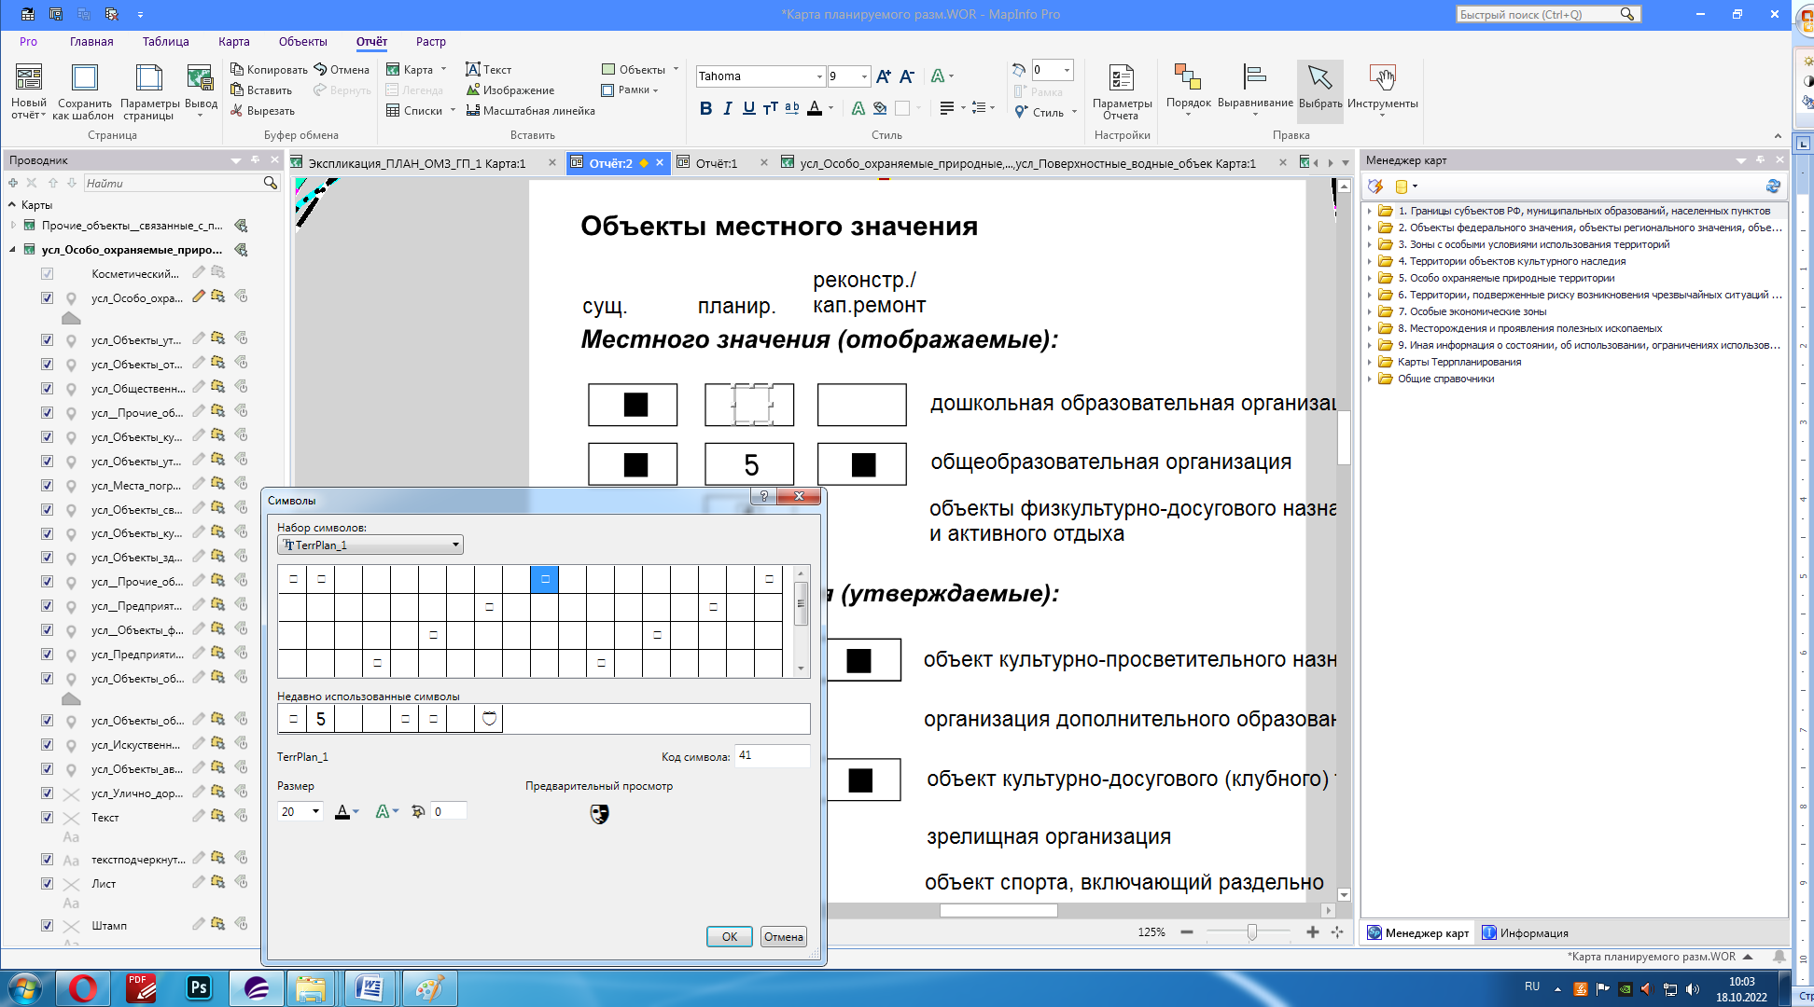Click inside the Код символа input field
Screen dimensions: 1814x1007
pyautogui.click(x=773, y=756)
